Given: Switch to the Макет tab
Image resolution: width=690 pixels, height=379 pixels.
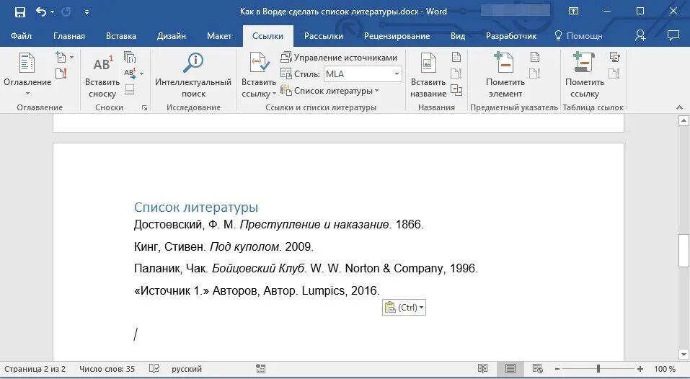Looking at the screenshot, I should tap(219, 36).
